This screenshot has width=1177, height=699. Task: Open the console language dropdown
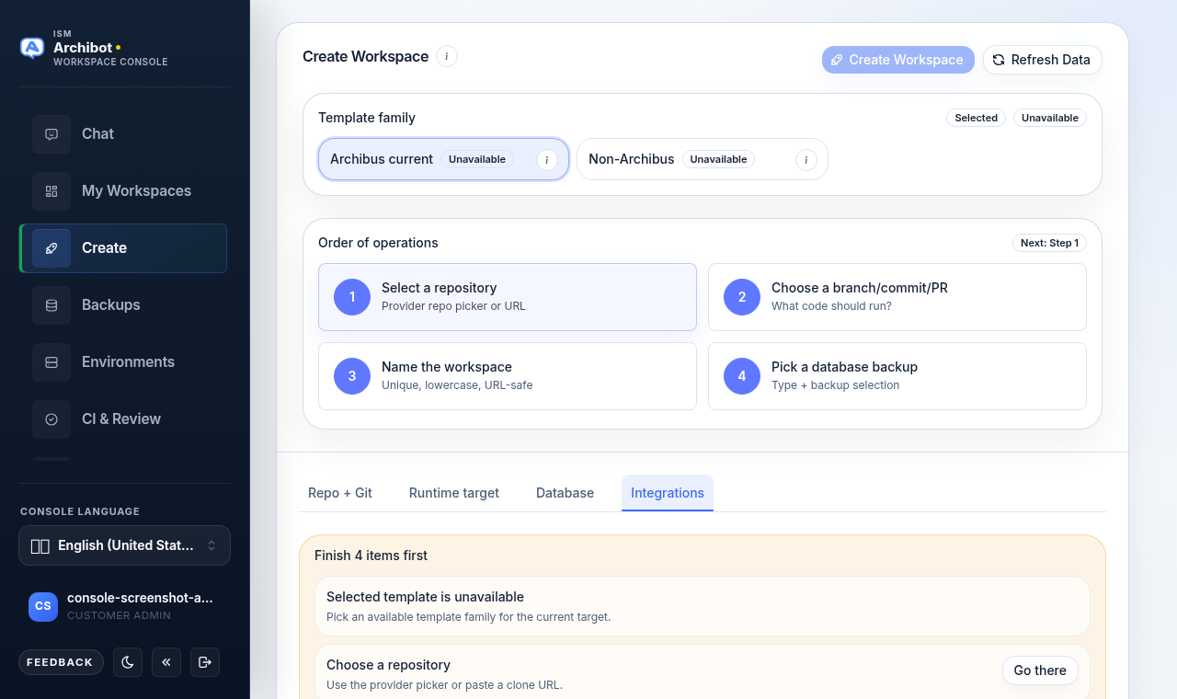(x=124, y=545)
